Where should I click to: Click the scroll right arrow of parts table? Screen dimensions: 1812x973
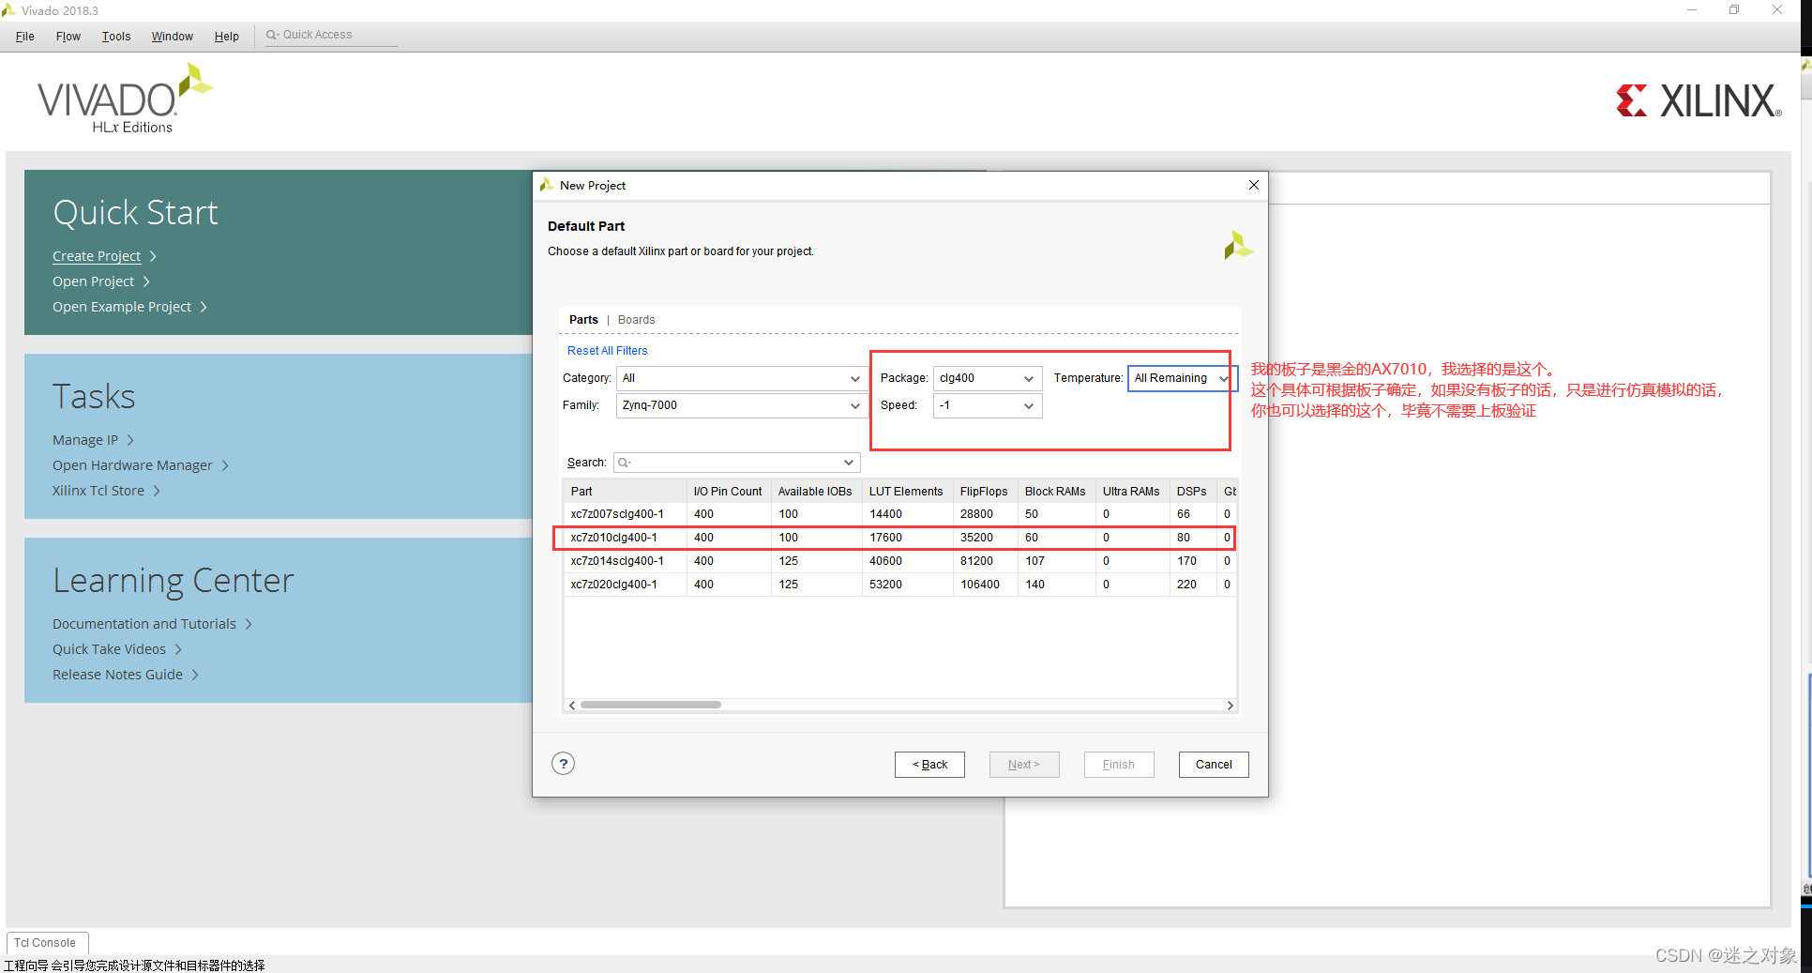[1231, 705]
